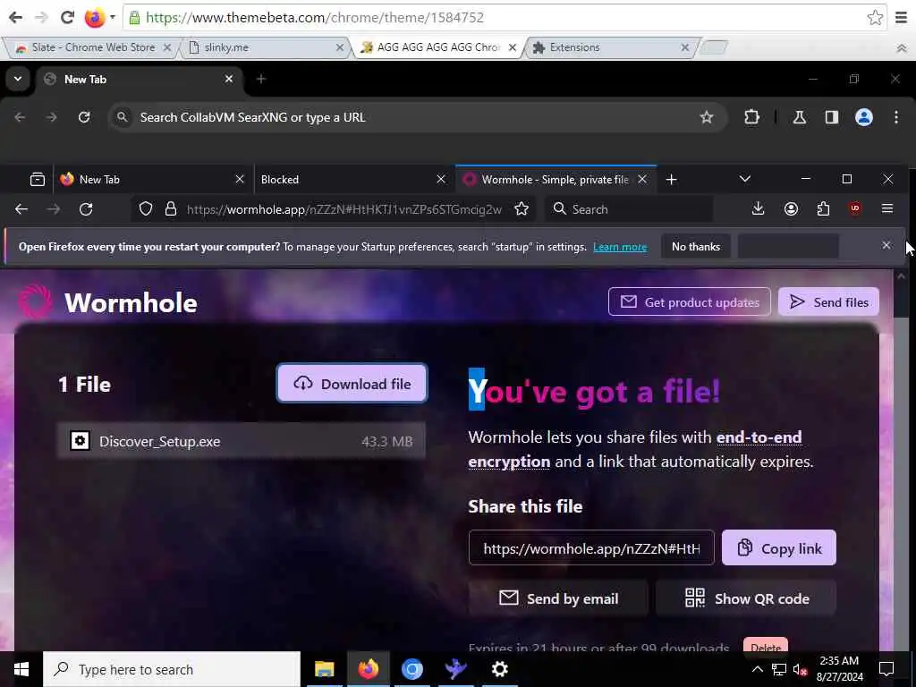Open Chrome profile avatar
Screen dimensions: 916x687
coord(864,117)
